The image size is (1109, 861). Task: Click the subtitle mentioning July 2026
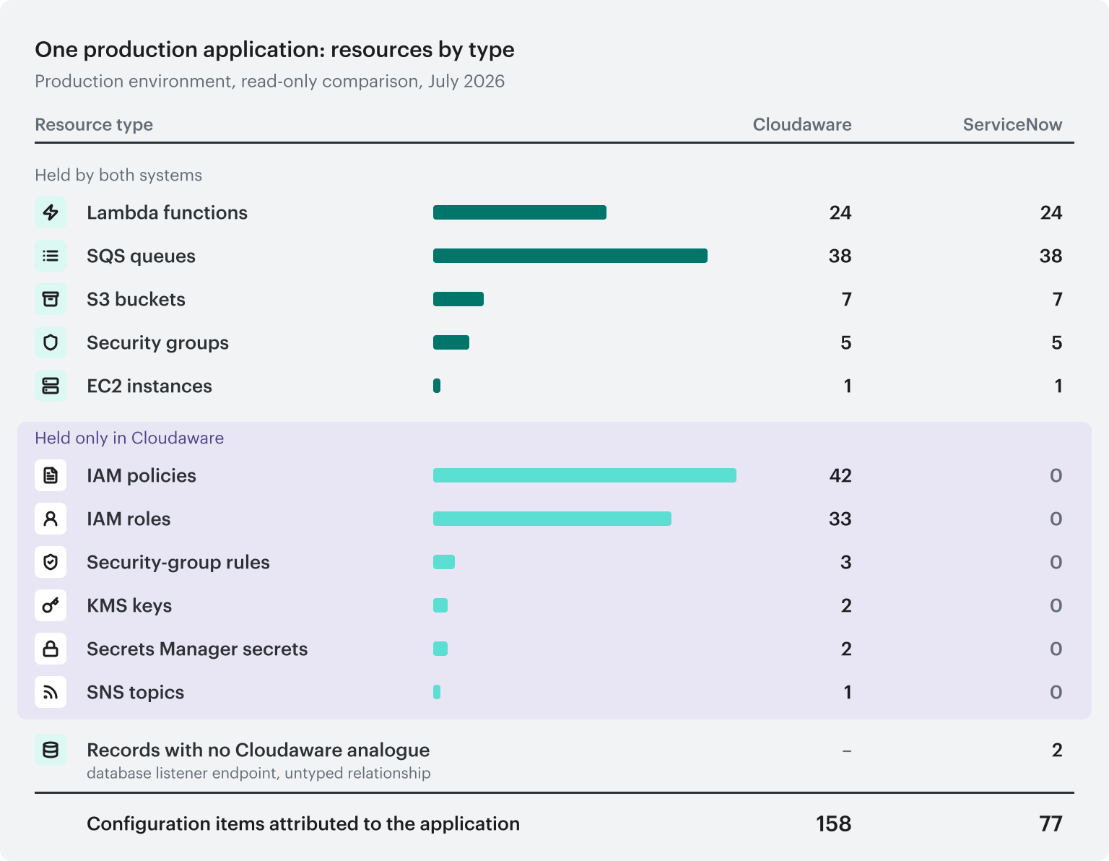point(269,81)
